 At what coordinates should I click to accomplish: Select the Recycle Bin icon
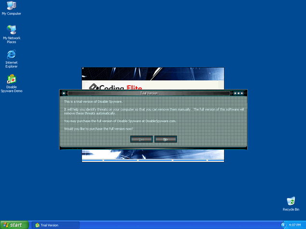click(291, 201)
